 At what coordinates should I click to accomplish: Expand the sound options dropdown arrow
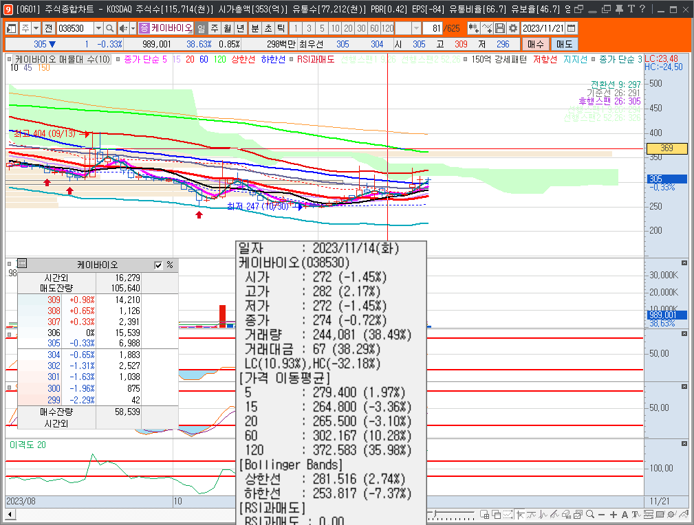tap(133, 29)
